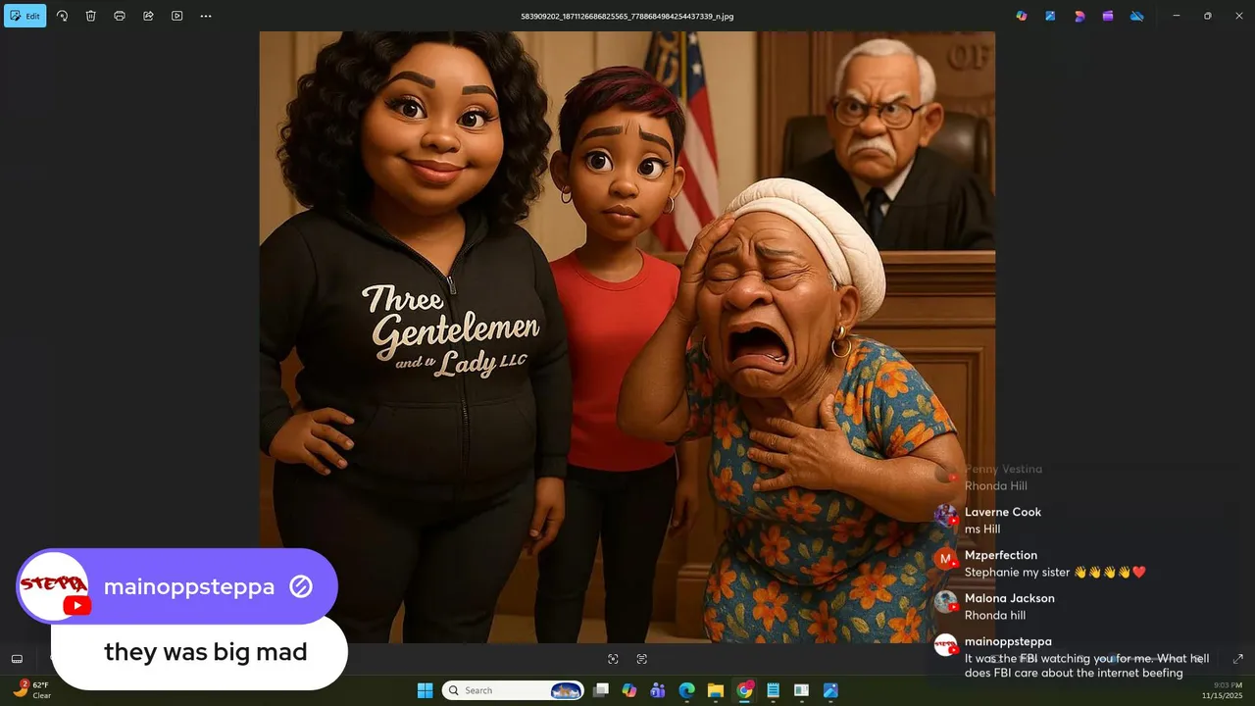Viewport: 1255px width, 706px height.
Task: Click the displayed cartoon courtroom photo
Action: [x=627, y=337]
